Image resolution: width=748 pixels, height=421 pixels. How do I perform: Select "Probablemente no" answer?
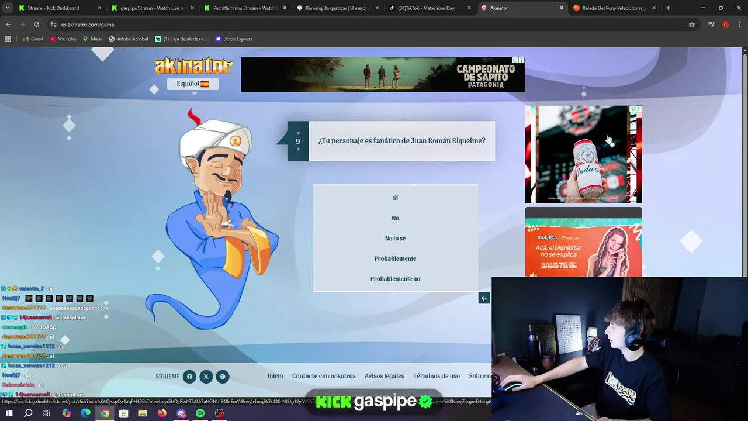click(395, 279)
